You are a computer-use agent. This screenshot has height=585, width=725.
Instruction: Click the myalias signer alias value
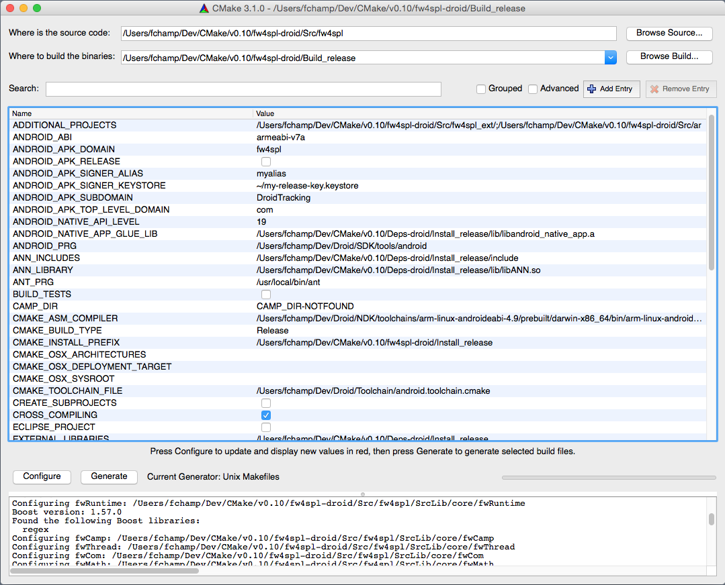271,174
